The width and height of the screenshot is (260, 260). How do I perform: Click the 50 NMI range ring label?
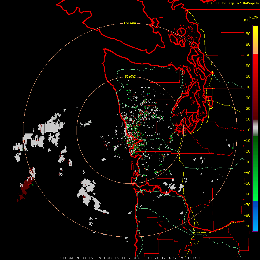130,77
